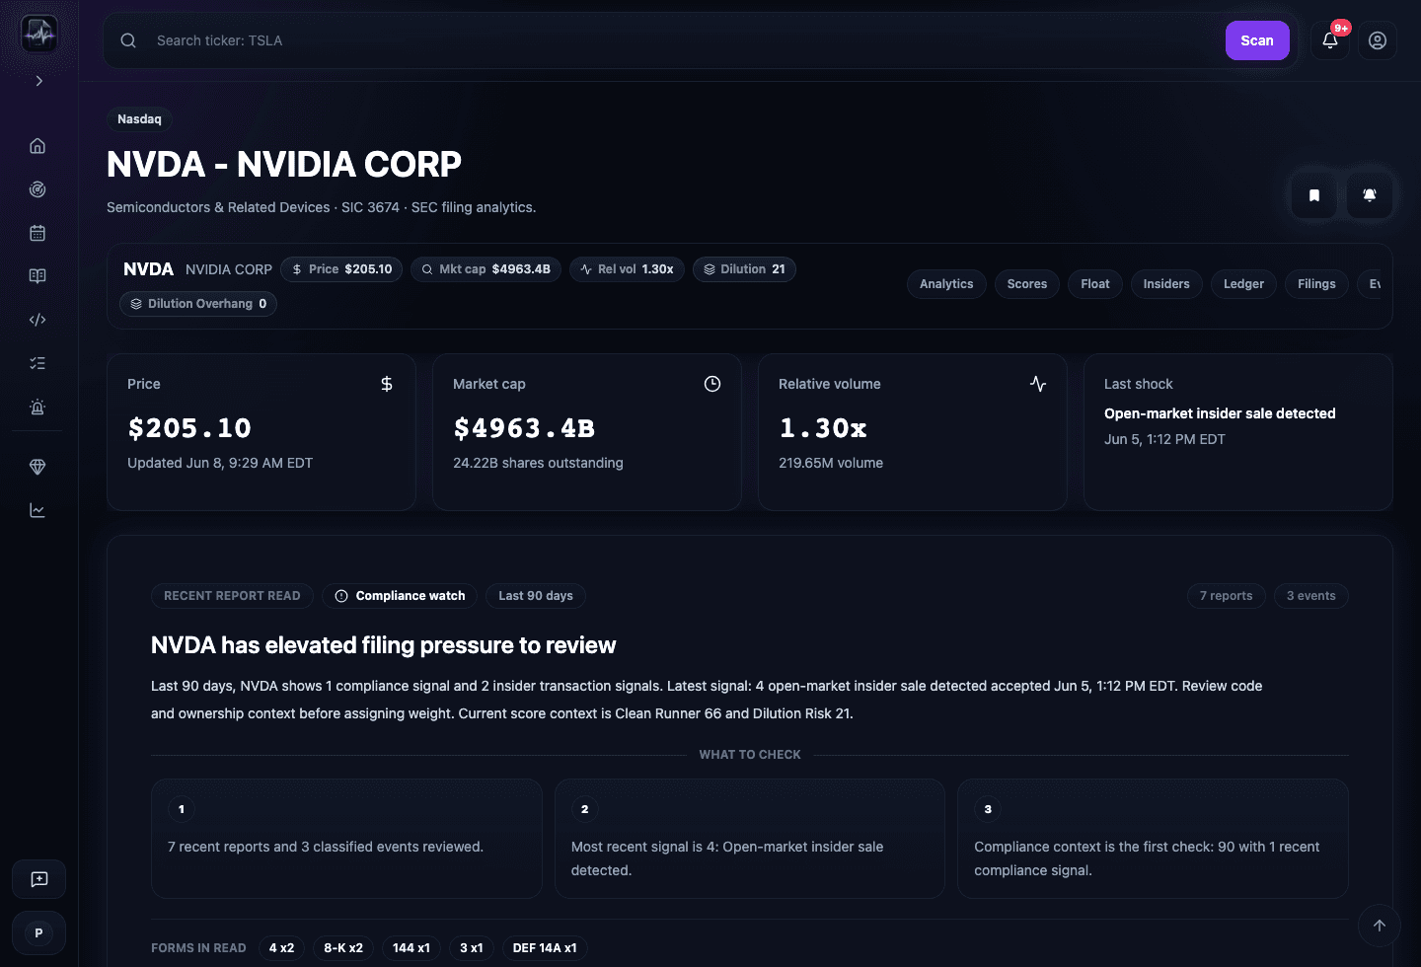Open the line chart icon in the sidebar
The image size is (1421, 967).
click(37, 510)
